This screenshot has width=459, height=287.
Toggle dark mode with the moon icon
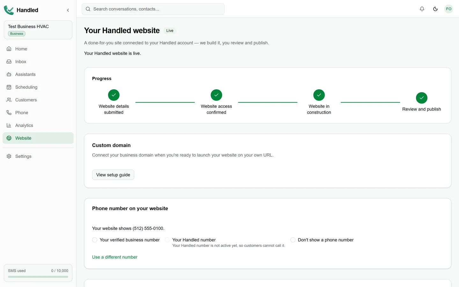(x=435, y=9)
